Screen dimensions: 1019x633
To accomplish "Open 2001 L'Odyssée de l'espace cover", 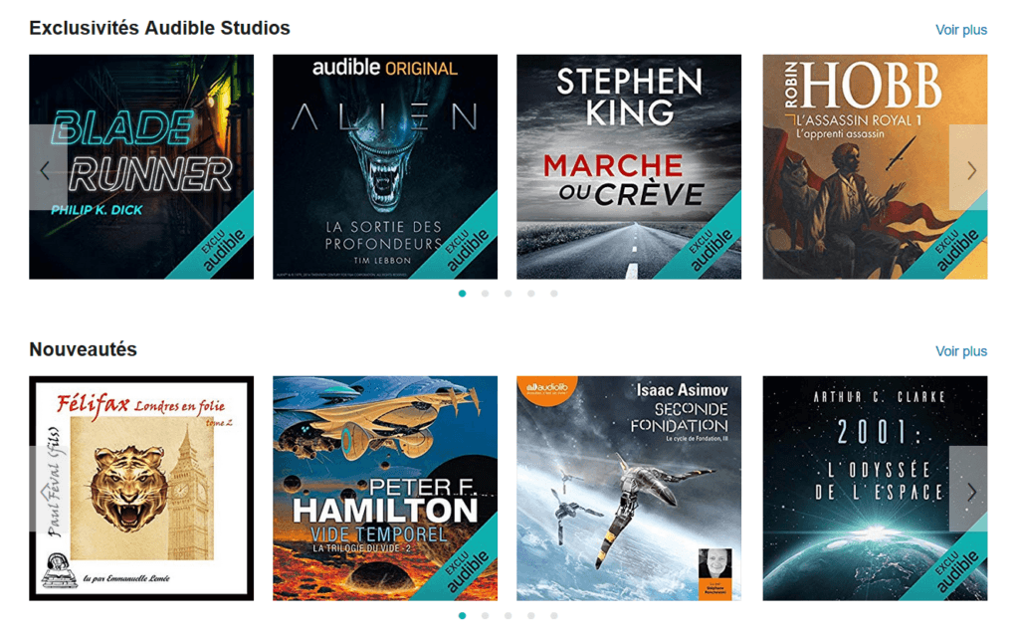I will point(876,488).
